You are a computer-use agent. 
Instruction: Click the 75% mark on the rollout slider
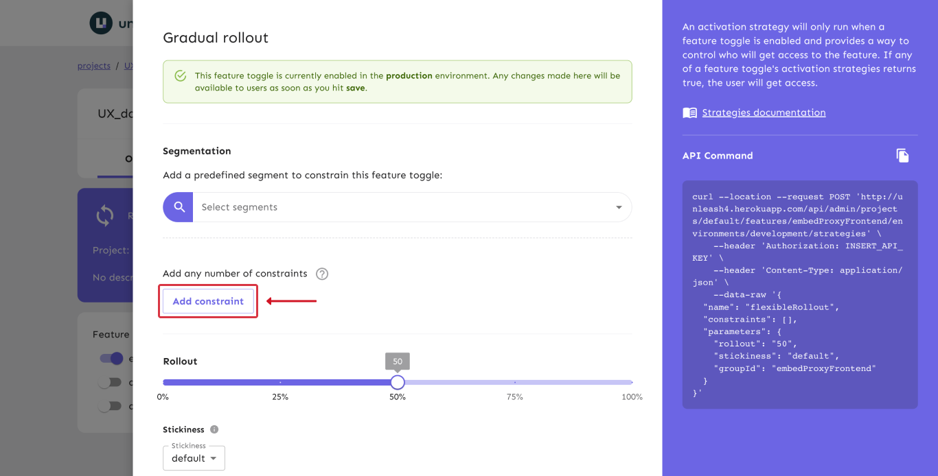515,382
